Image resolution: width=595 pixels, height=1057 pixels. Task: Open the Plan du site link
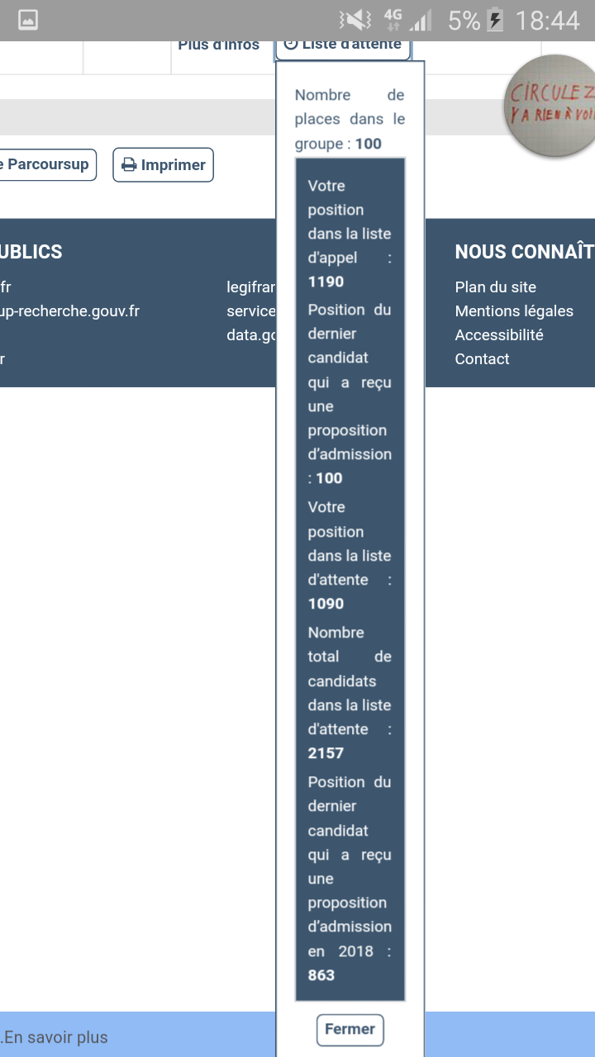(x=495, y=287)
